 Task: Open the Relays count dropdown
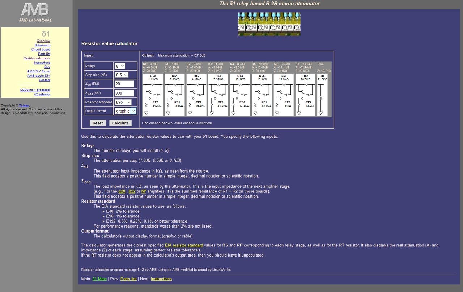click(120, 66)
